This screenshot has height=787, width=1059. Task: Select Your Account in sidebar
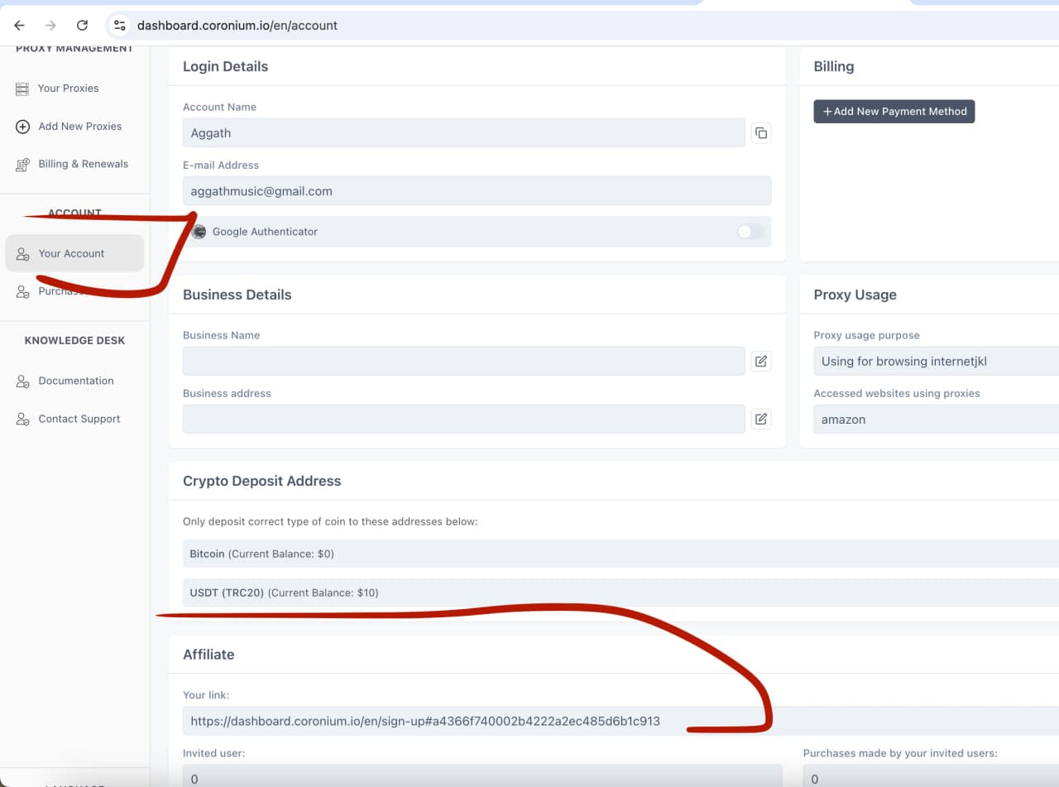point(71,253)
